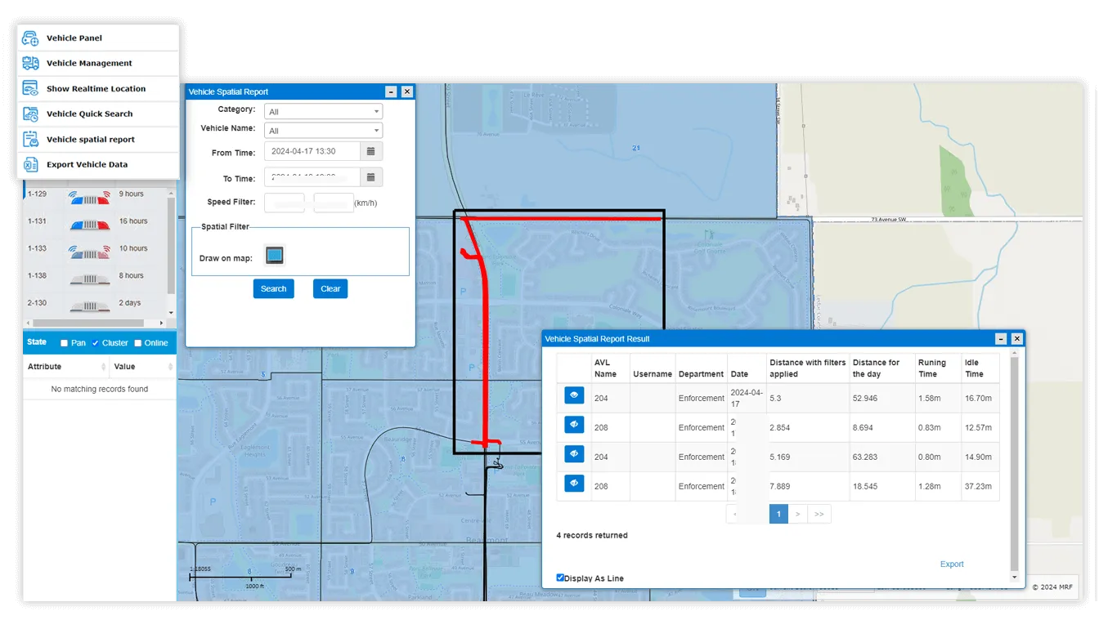The height and width of the screenshot is (629, 1099).
Task: Click the 73 Avenue SW map label
Action: point(888,219)
